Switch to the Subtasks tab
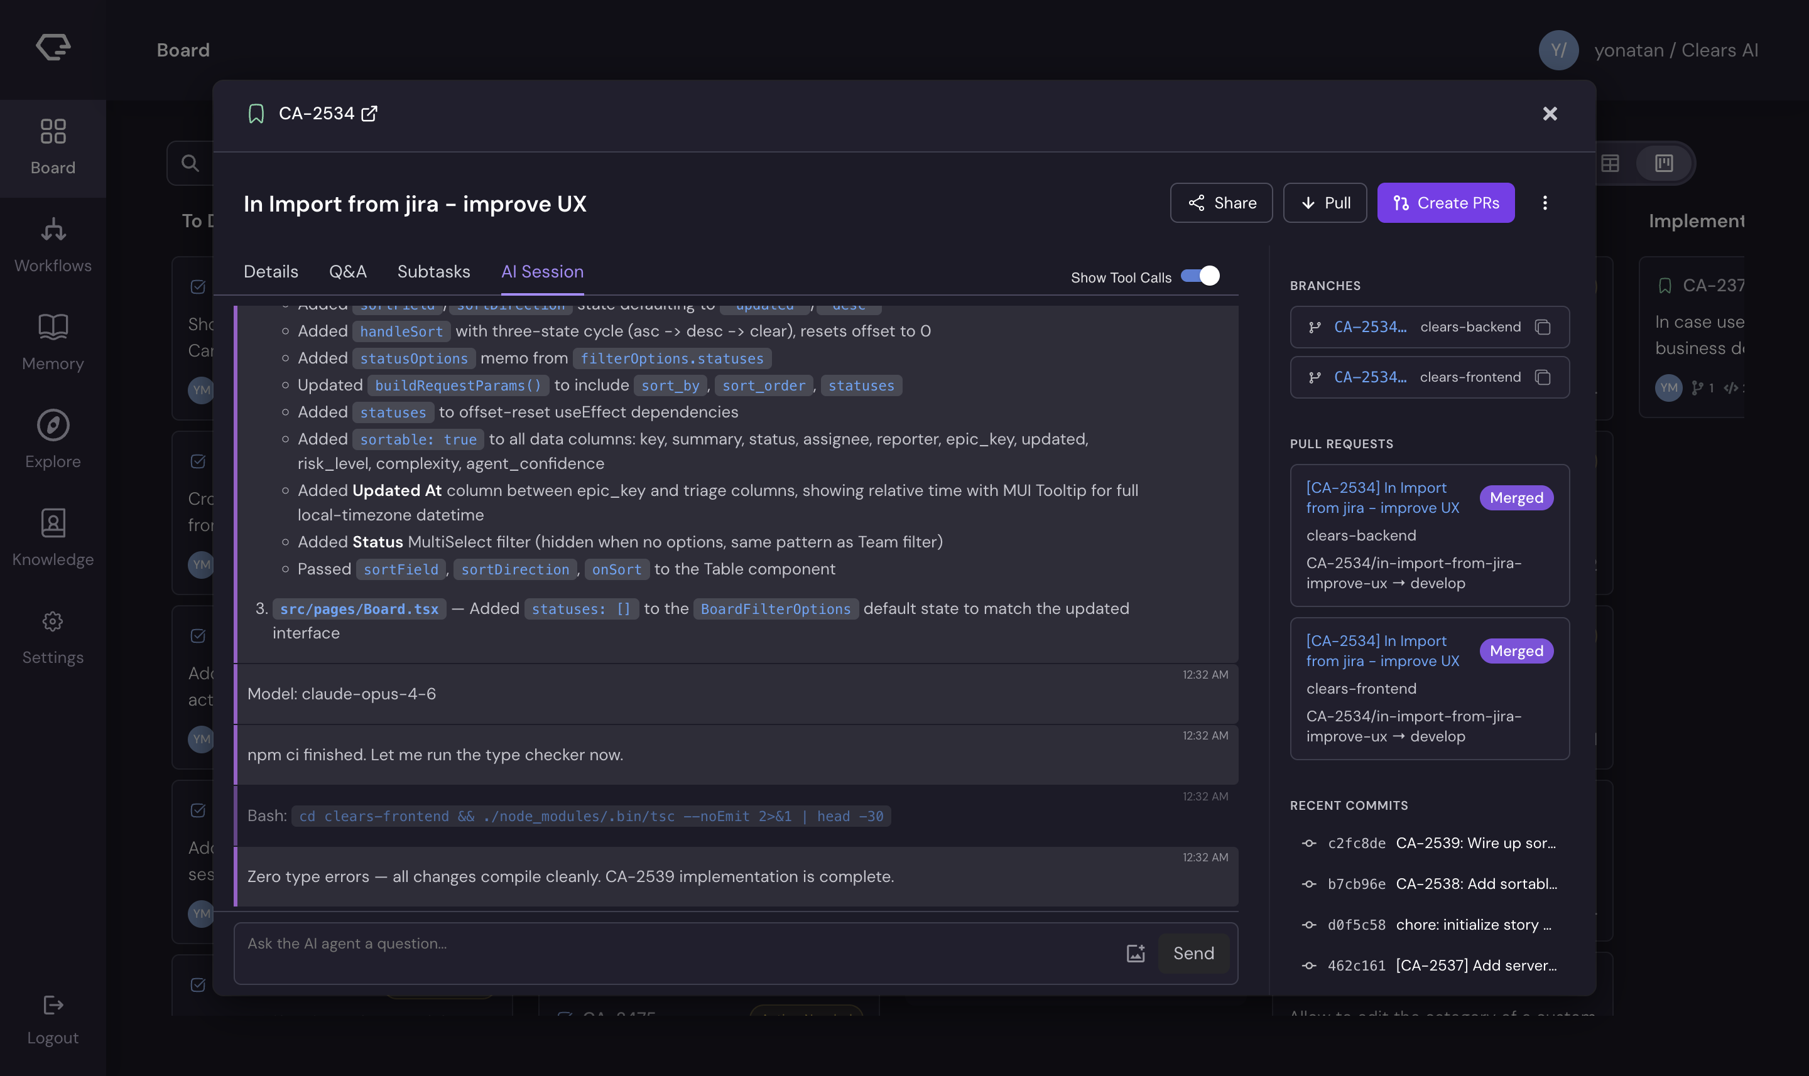1809x1076 pixels. [434, 272]
